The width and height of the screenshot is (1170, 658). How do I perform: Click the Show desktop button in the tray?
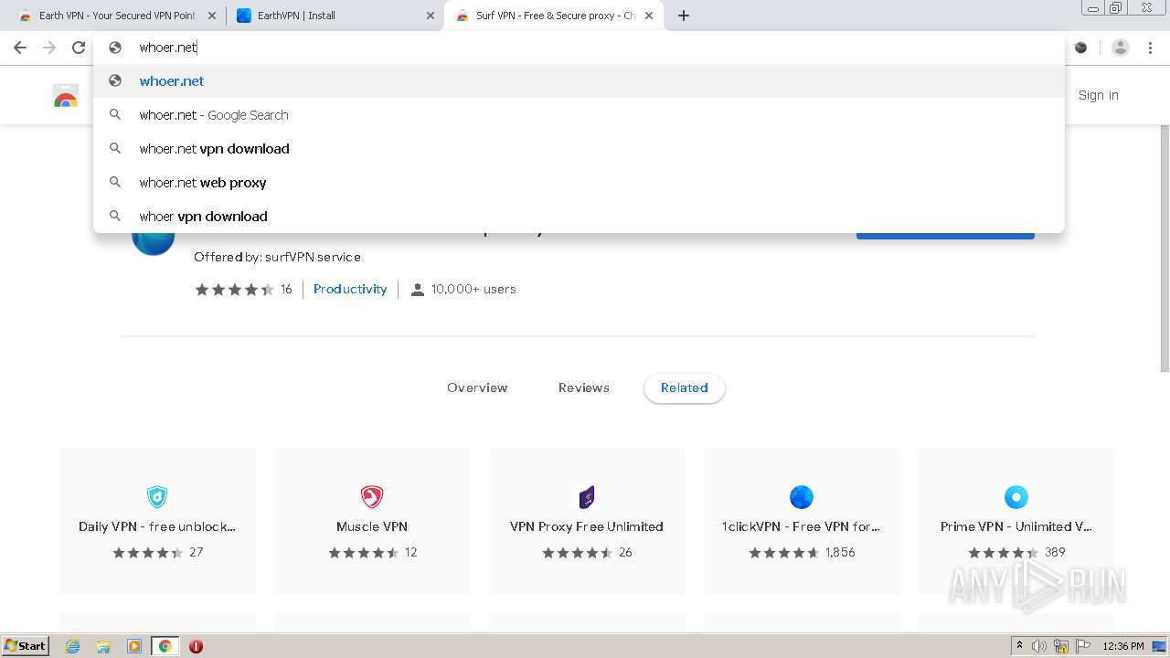pos(1160,646)
